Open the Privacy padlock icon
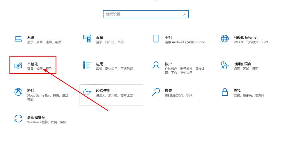The height and width of the screenshot is (145, 285). coord(225,92)
